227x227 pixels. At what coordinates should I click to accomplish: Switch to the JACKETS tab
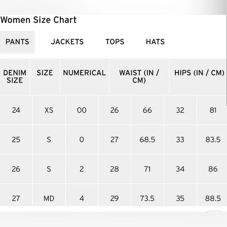pos(67,42)
